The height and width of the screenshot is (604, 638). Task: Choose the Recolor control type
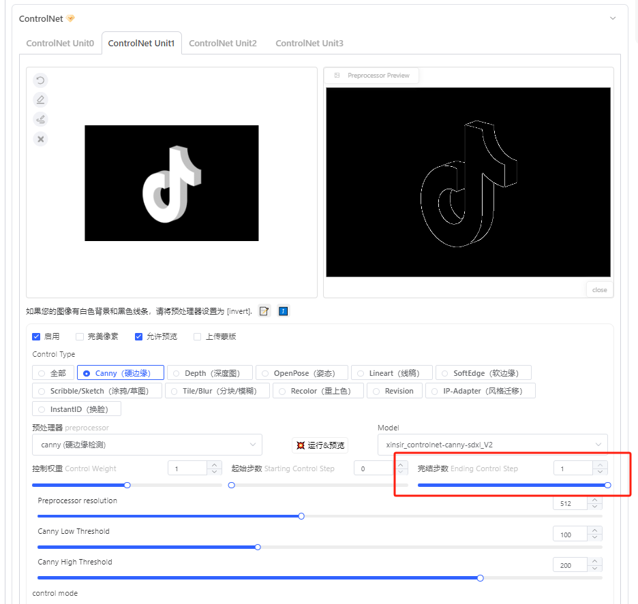(x=318, y=391)
